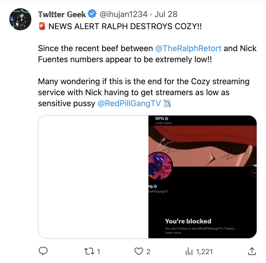The image size is (266, 263).
Task: Open the @ihujan1234 handle
Action: [123, 14]
